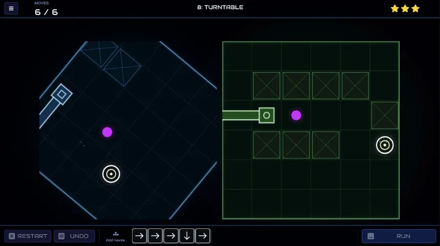This screenshot has height=246, width=440.
Task: Click the Undo button
Action: pos(74,236)
